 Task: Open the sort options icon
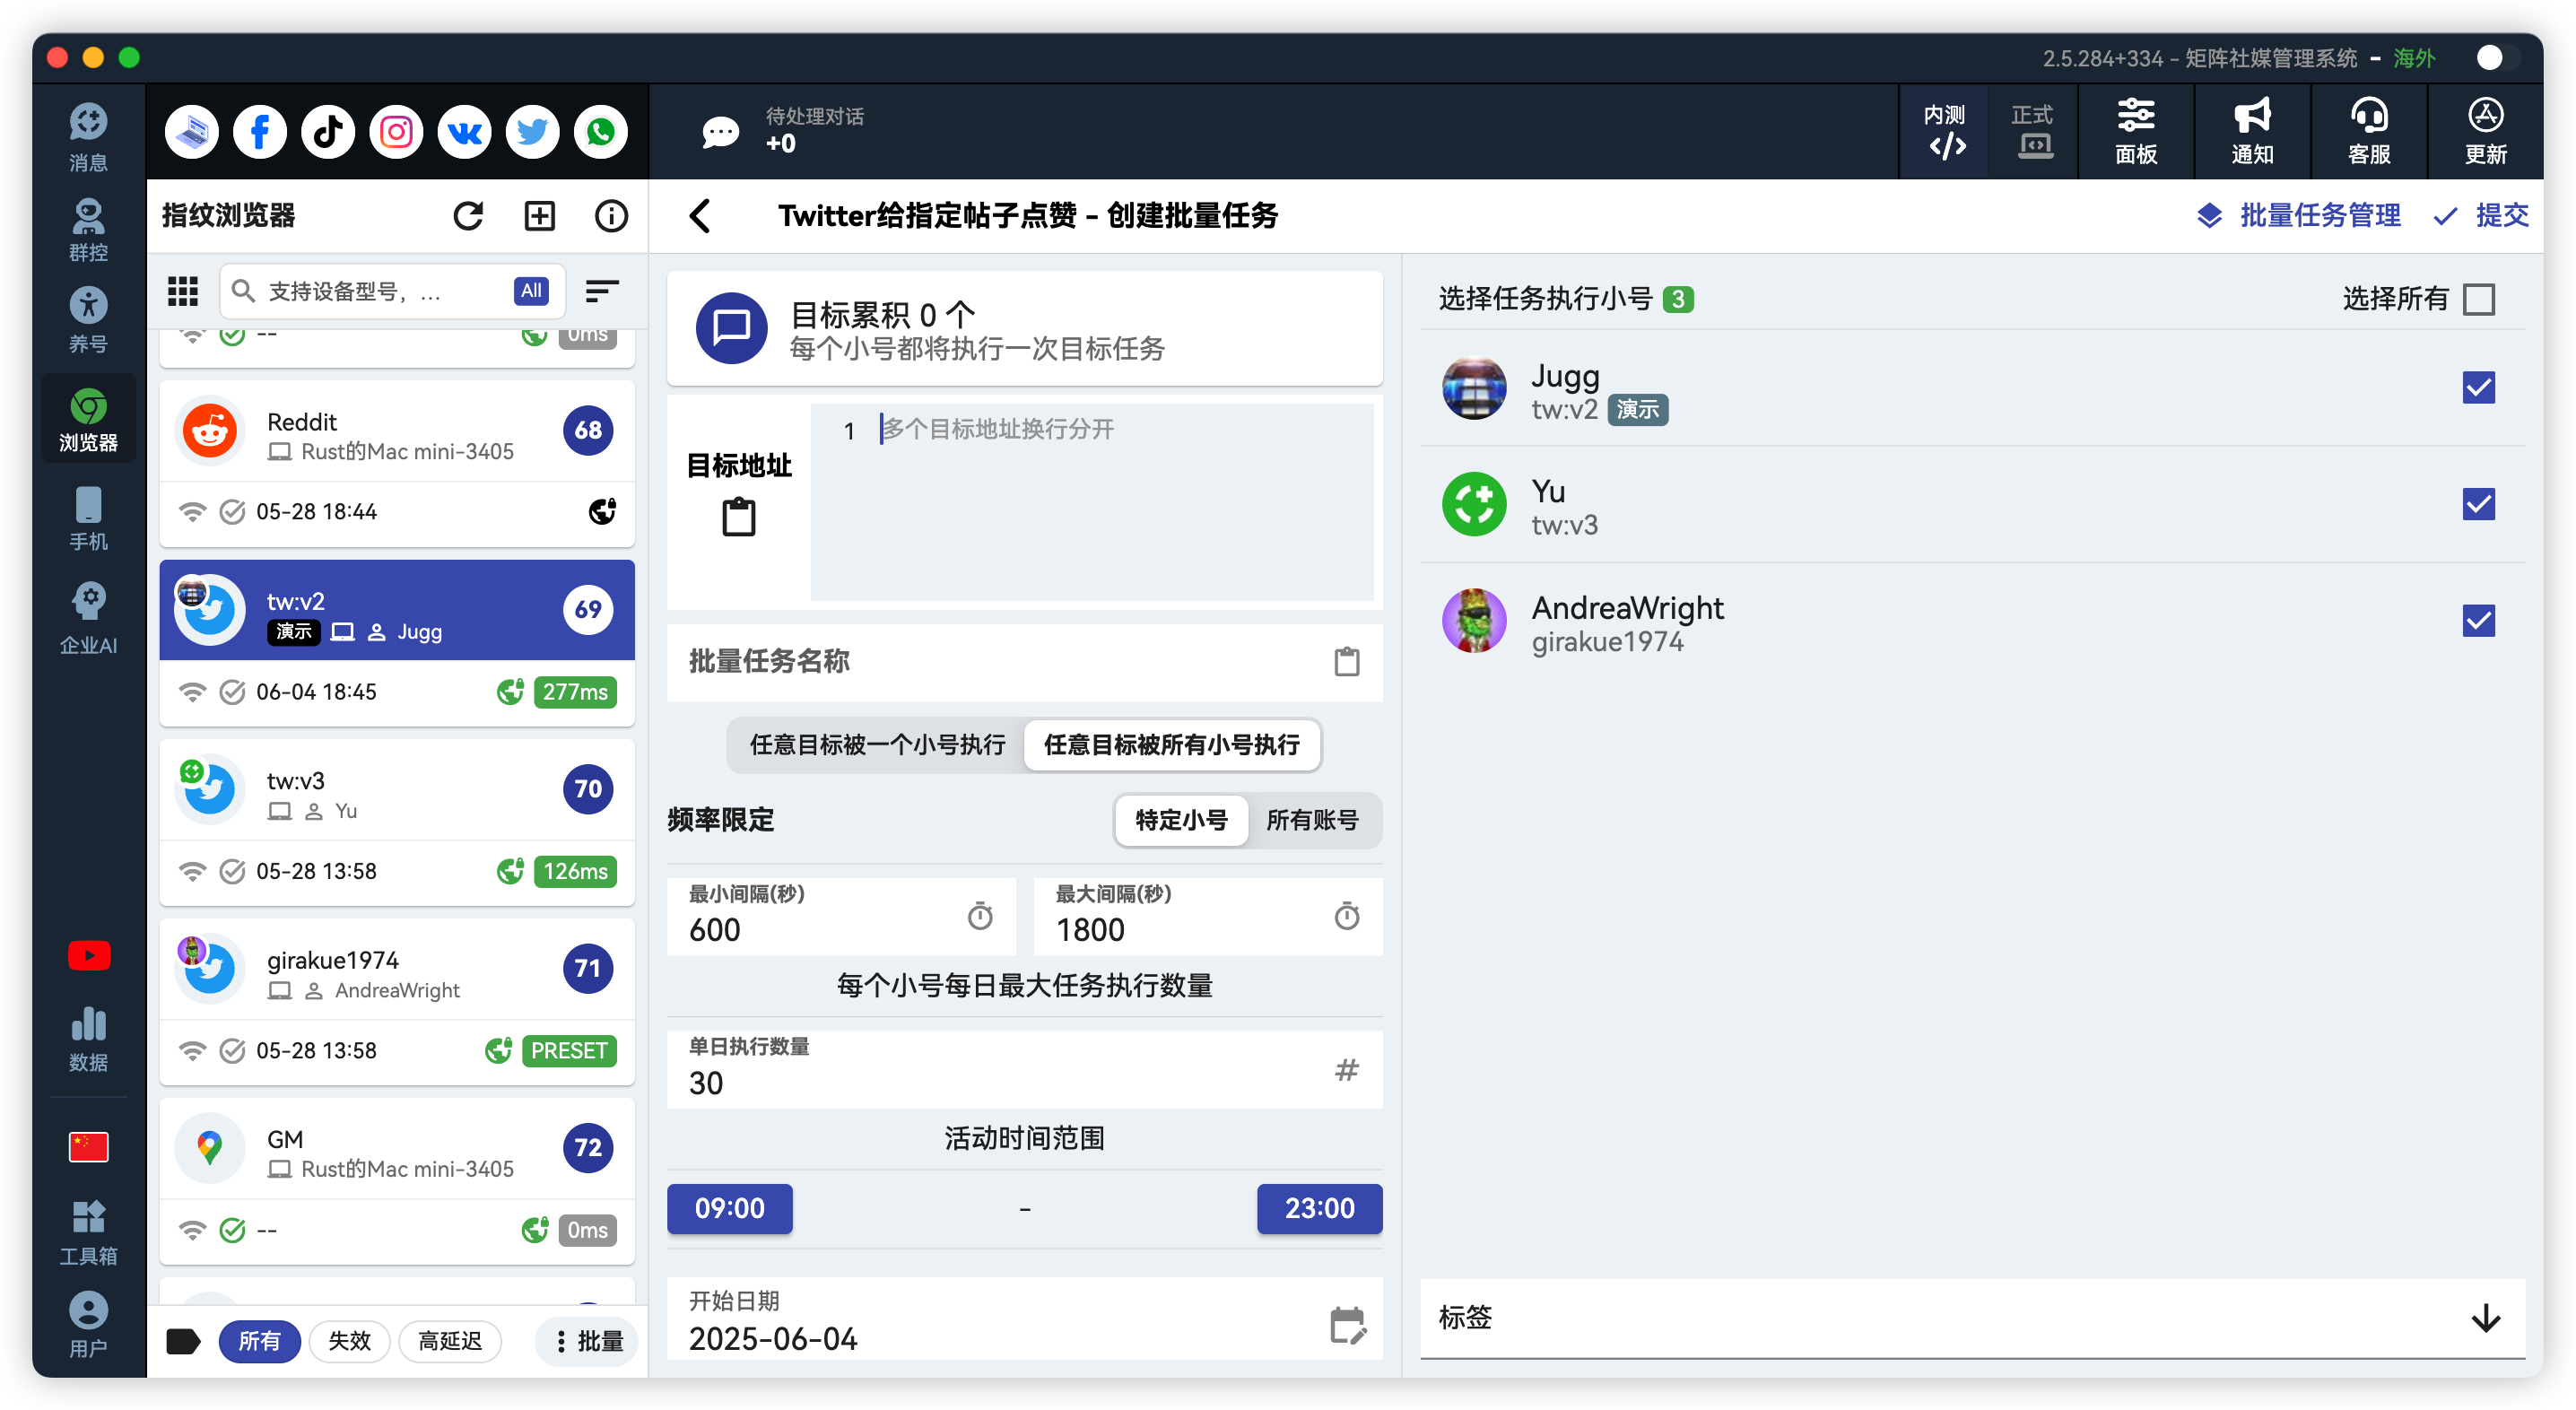[x=601, y=291]
